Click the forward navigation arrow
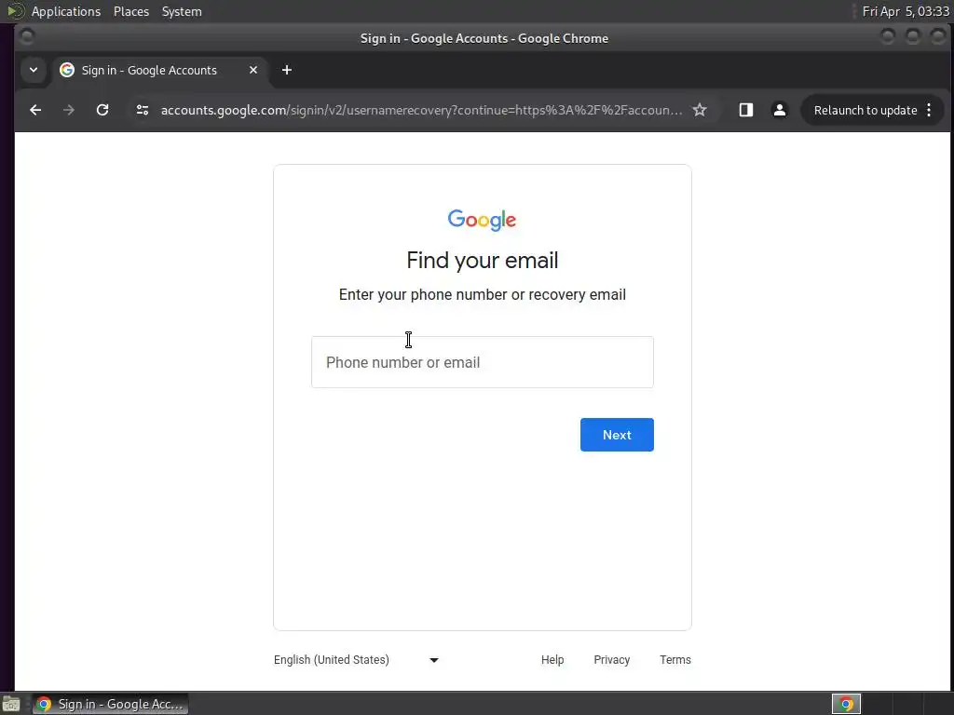The height and width of the screenshot is (715, 954). coord(69,110)
